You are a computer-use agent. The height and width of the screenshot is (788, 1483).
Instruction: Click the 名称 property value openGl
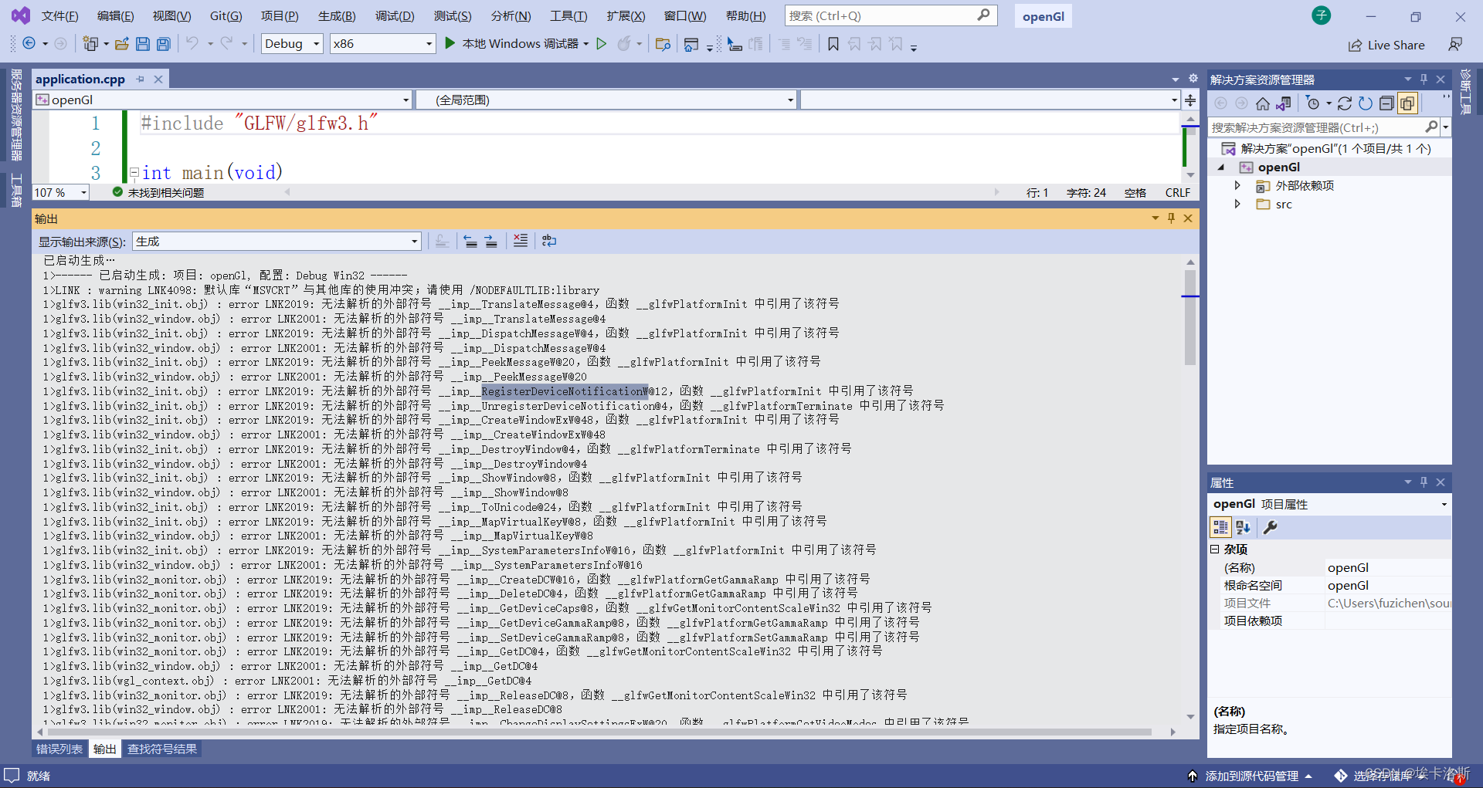click(1388, 567)
